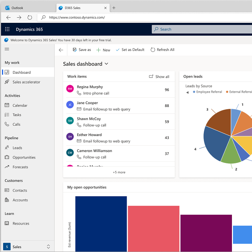Click the previous arrow in the leads chart legend
The image size is (252, 252).
coord(187,92)
